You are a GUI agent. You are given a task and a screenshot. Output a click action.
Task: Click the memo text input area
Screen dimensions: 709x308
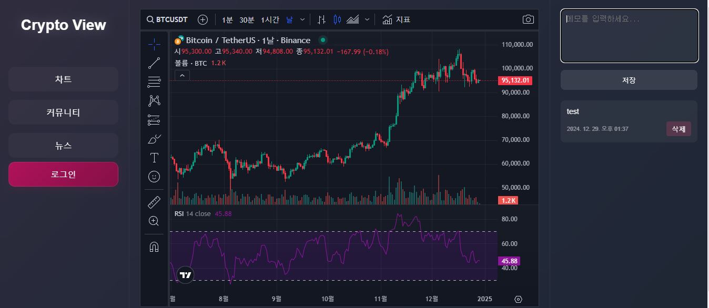[629, 36]
